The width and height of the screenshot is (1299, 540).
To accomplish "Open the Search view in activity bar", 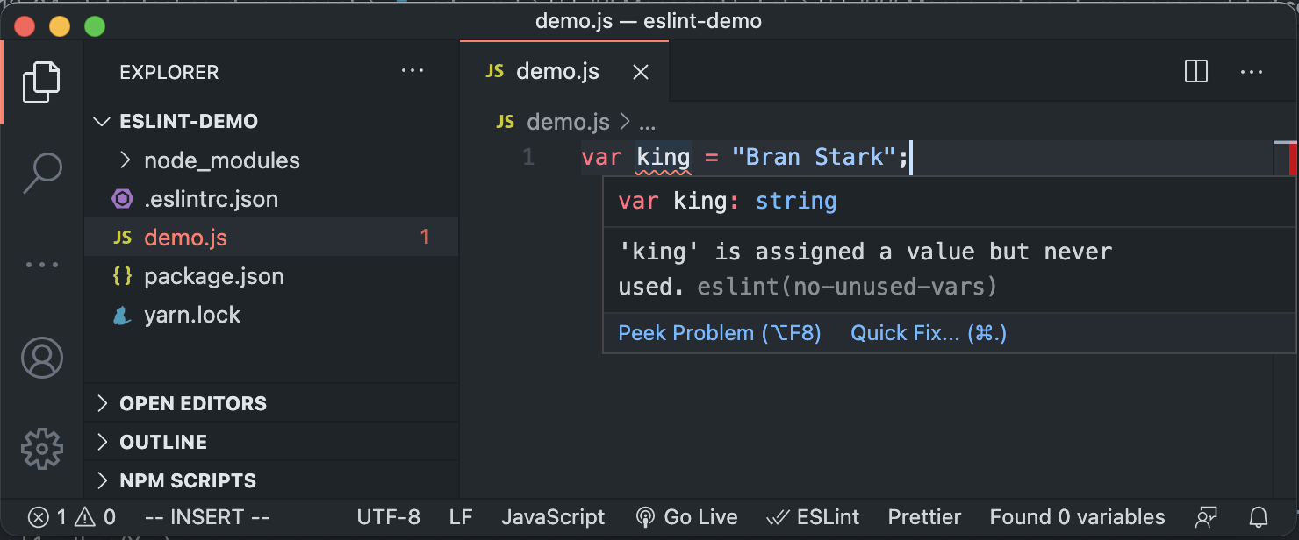I will point(41,173).
